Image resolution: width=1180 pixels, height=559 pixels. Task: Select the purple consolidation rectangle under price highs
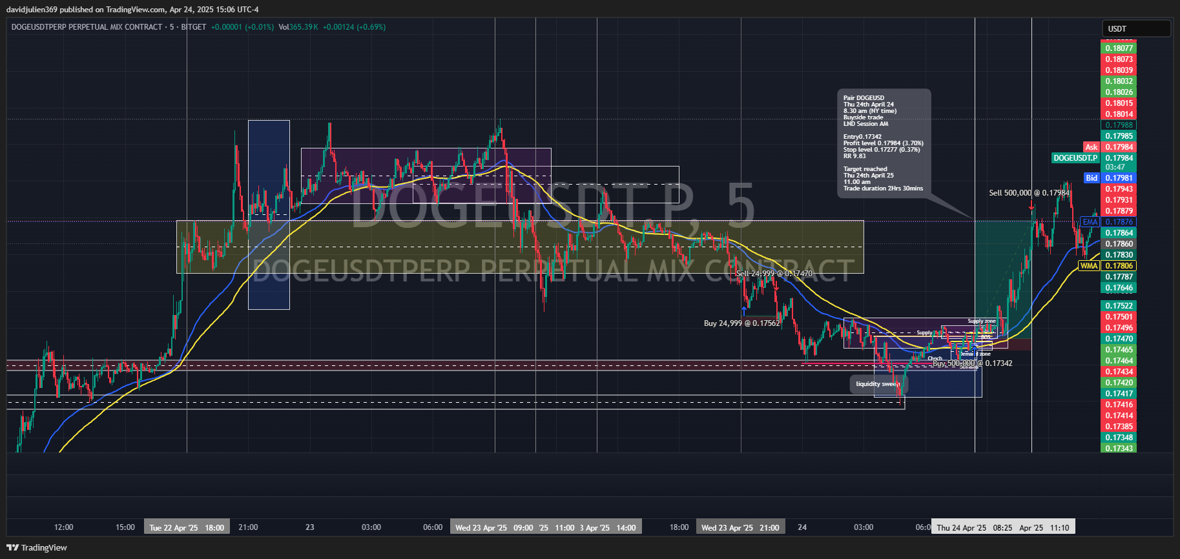tap(426, 176)
